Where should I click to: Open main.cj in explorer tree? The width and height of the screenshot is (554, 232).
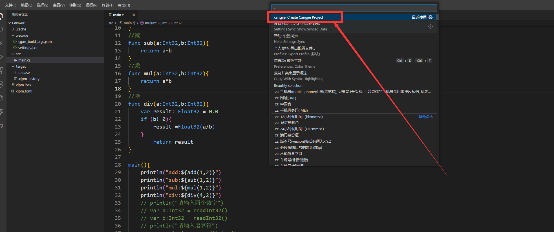(55, 60)
